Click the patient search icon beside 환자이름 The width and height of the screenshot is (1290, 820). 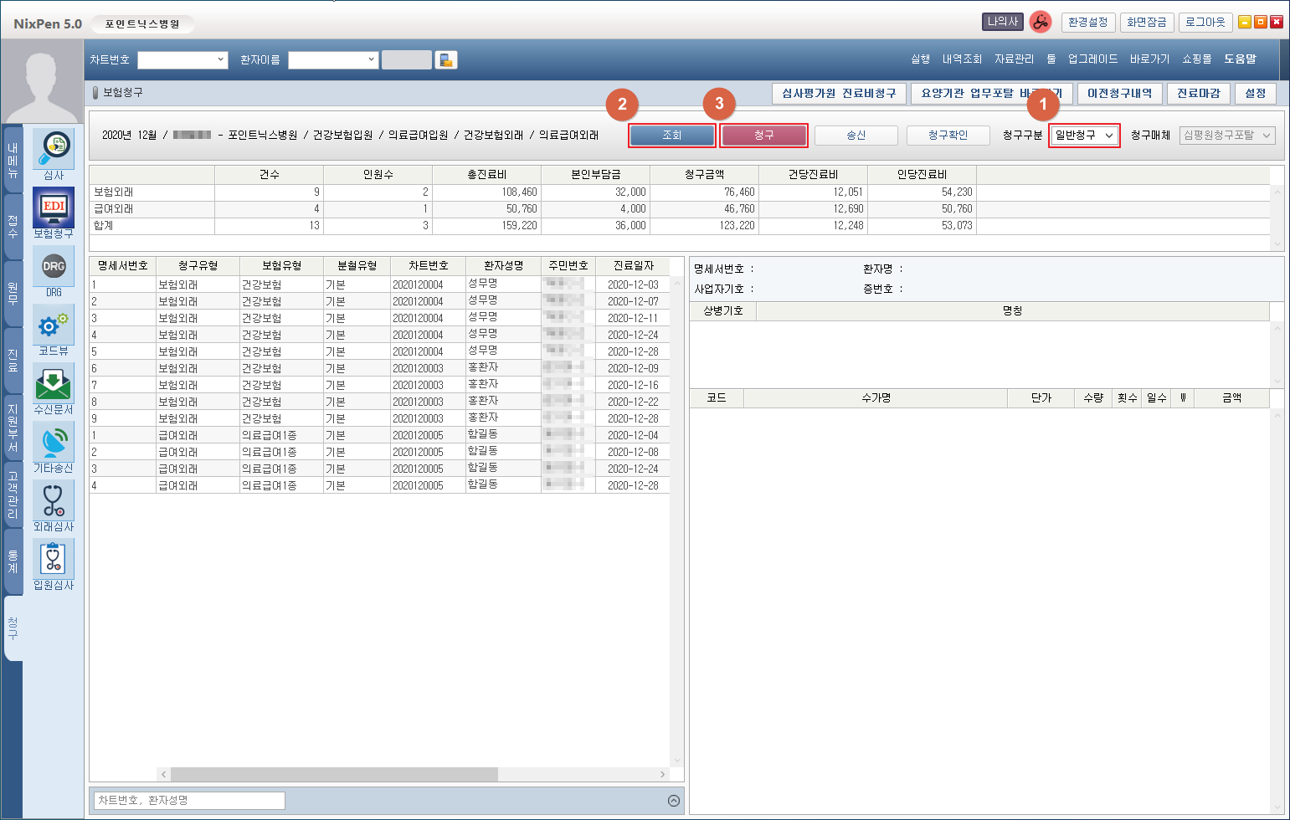coord(446,60)
